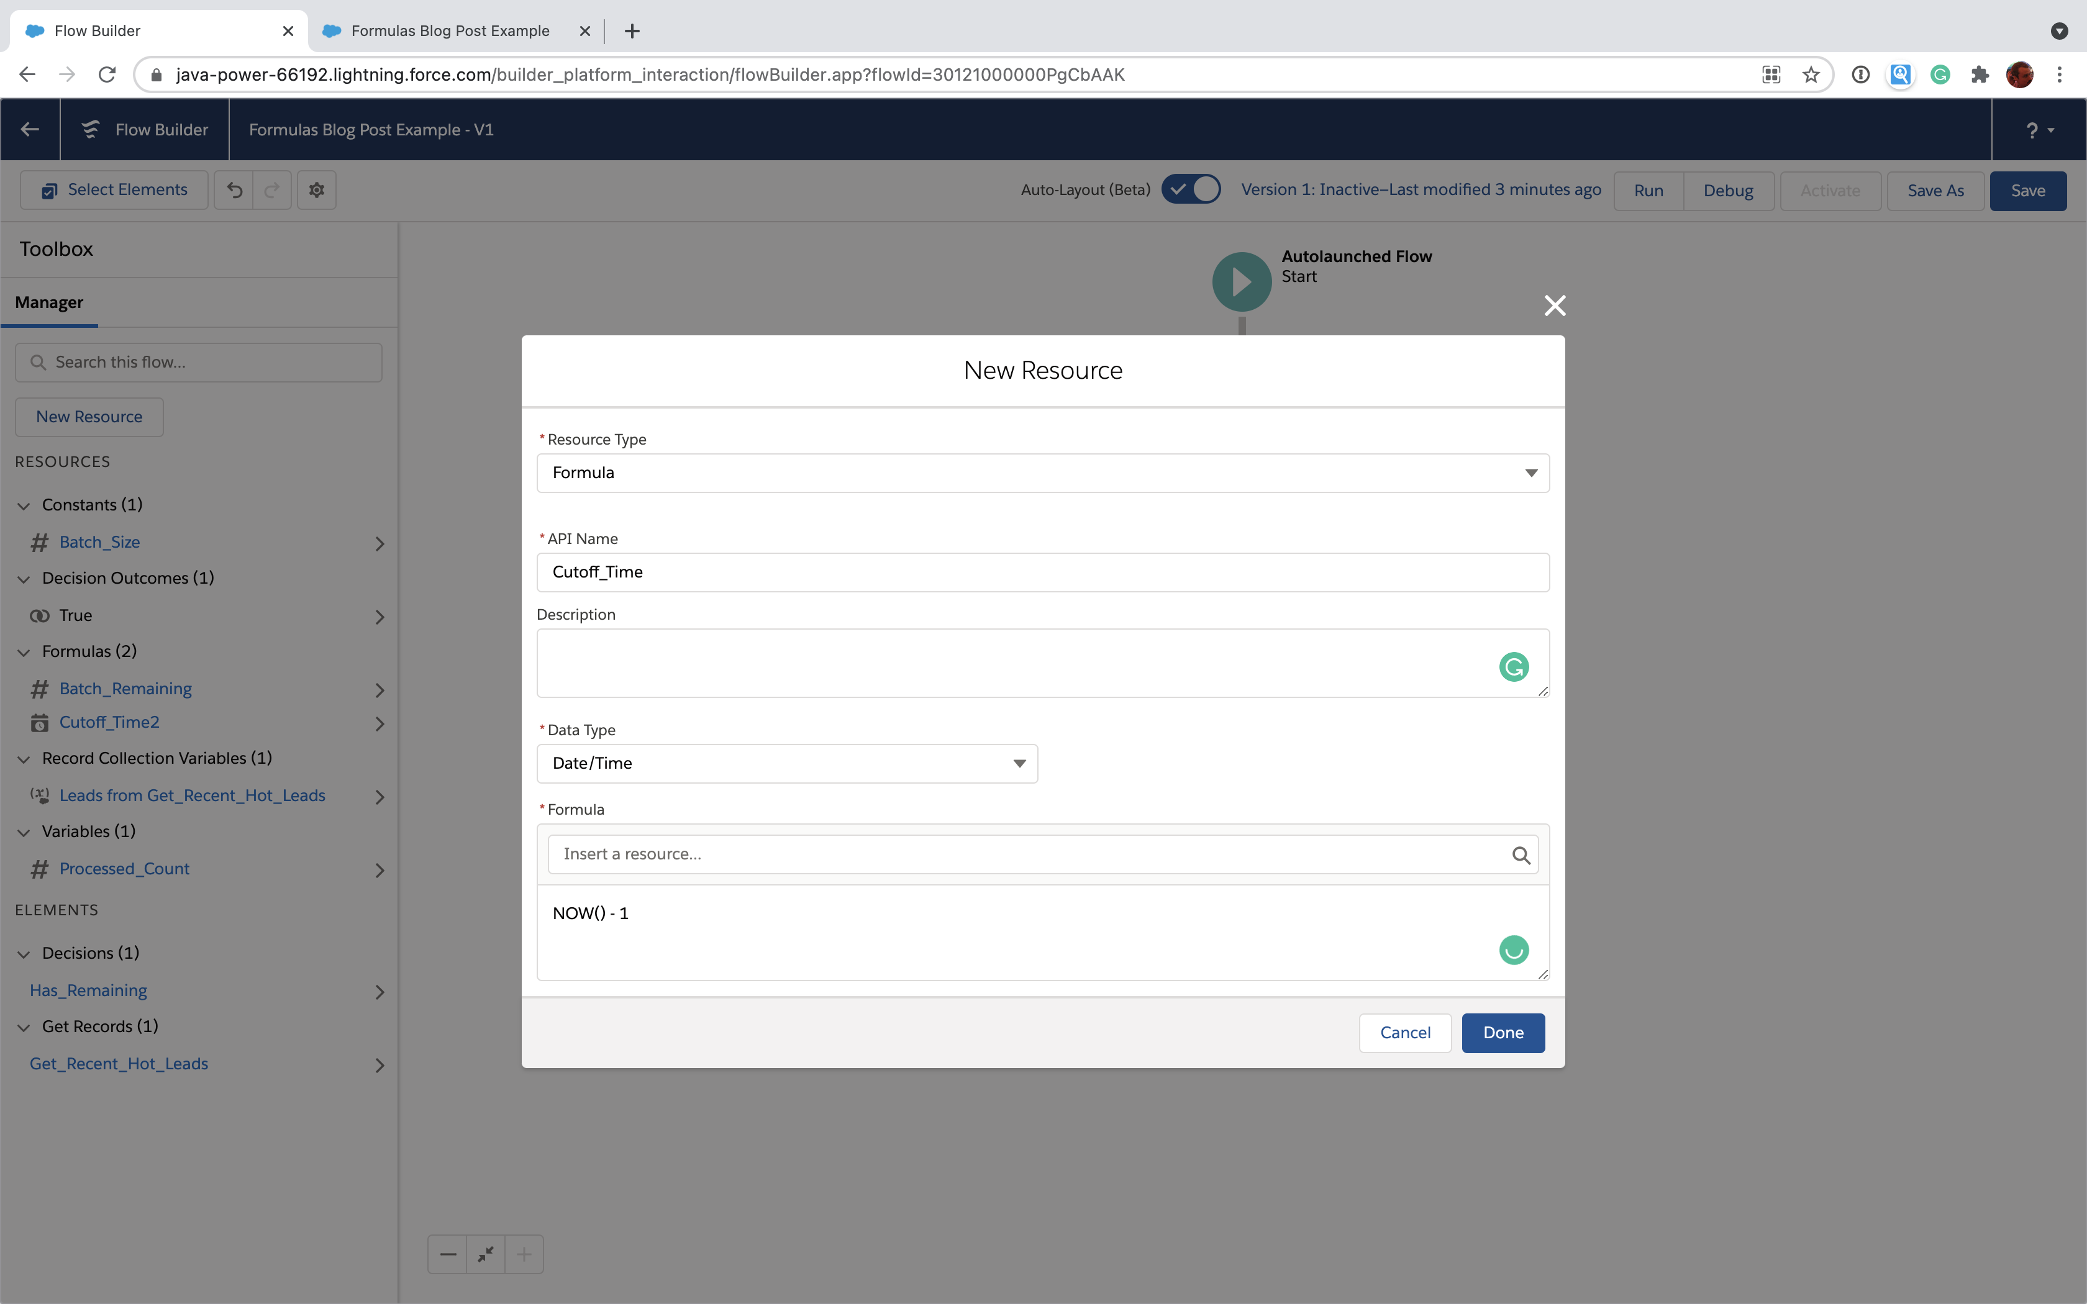This screenshot has height=1304, width=2087.
Task: Open the flow settings gear icon
Action: coord(317,190)
